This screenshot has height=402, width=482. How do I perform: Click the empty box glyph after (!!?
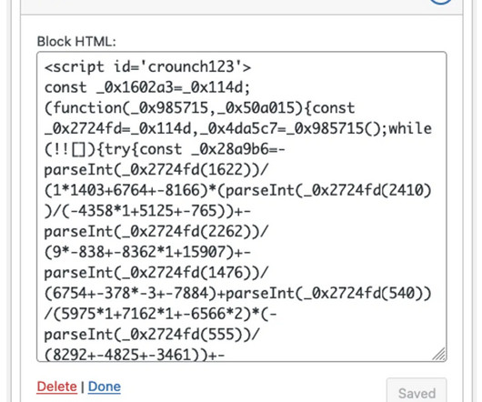(78, 150)
